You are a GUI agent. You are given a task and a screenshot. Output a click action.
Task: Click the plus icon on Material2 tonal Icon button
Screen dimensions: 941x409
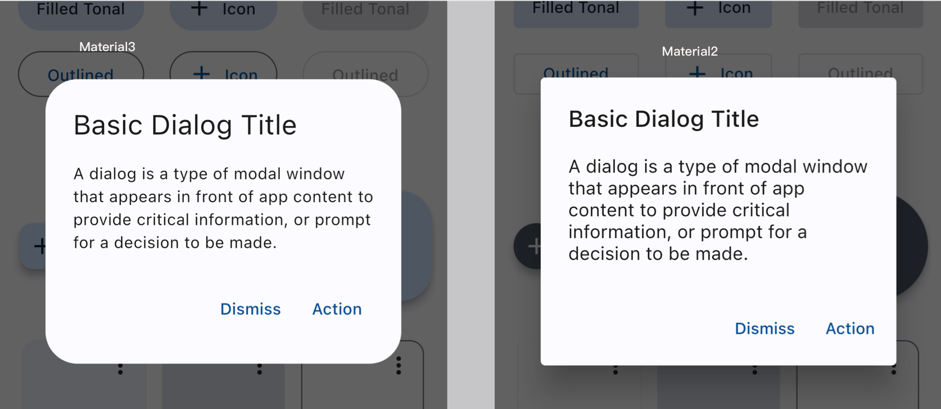[x=695, y=8]
